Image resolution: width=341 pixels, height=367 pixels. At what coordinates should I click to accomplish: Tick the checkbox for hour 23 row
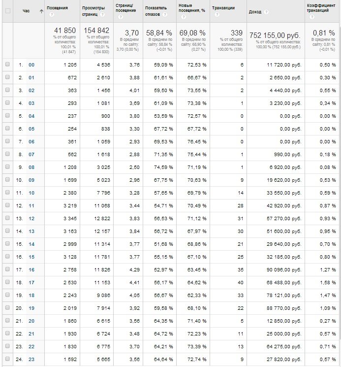click(x=7, y=359)
